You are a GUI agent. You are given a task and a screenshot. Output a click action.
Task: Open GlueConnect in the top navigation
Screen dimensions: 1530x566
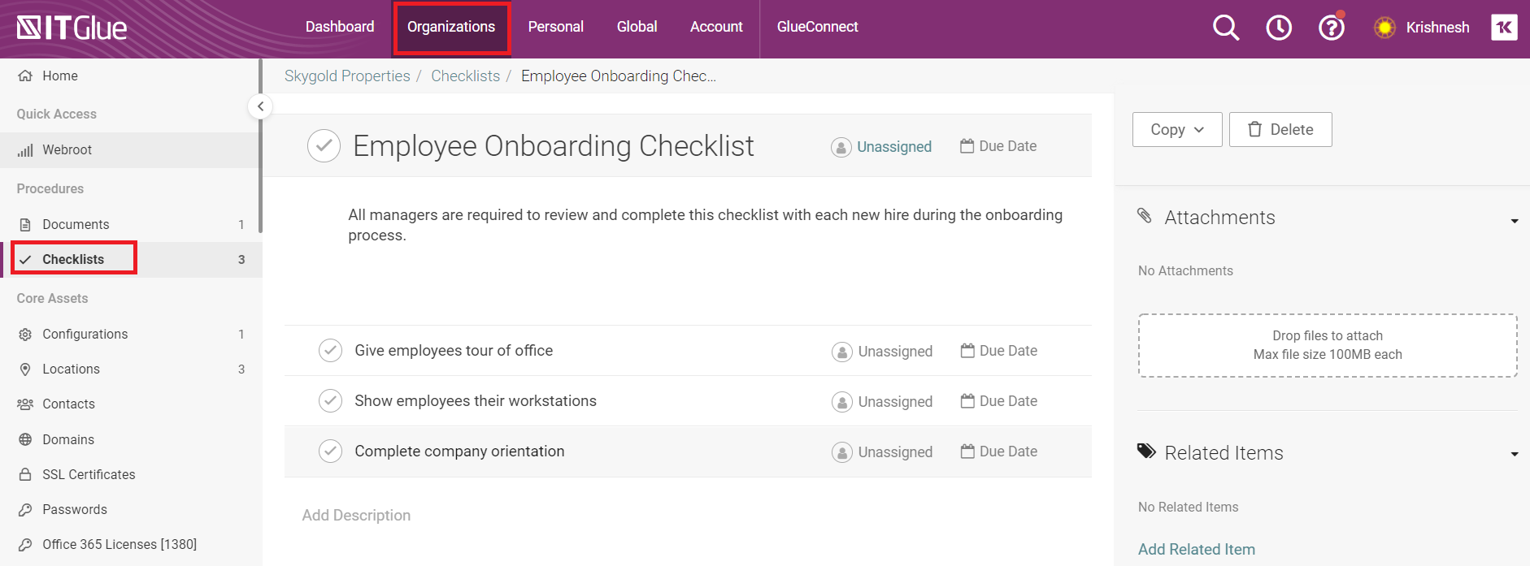[817, 27]
